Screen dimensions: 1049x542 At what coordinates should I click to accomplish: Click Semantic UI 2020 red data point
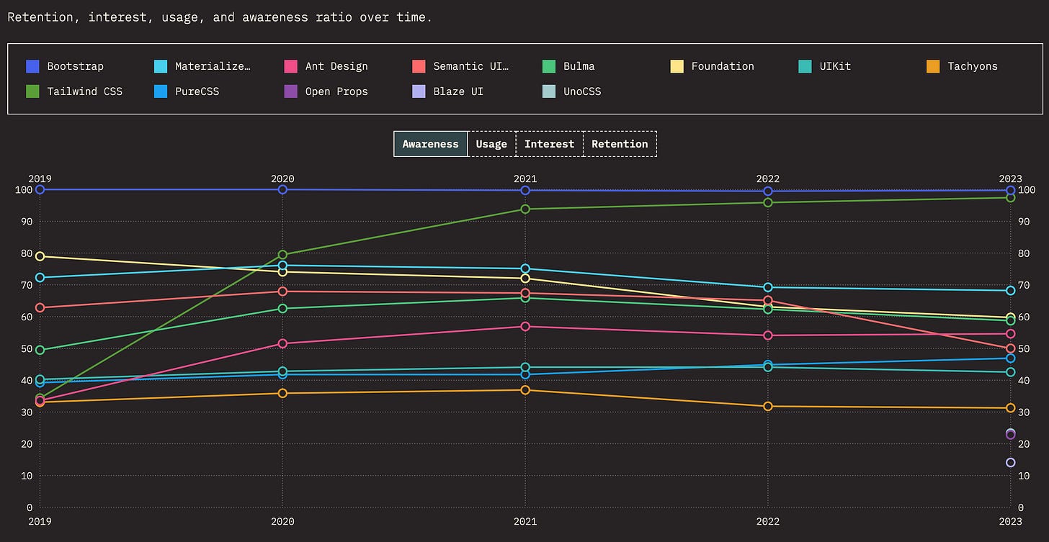(282, 291)
